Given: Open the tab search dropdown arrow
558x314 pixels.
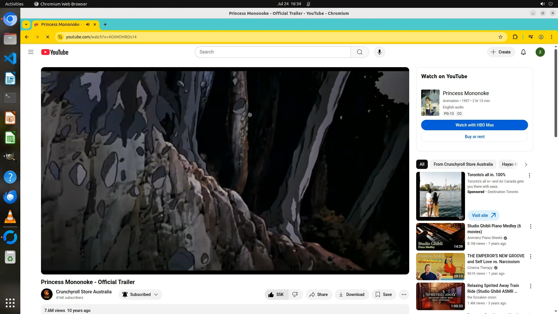Looking at the screenshot, I should point(26,24).
